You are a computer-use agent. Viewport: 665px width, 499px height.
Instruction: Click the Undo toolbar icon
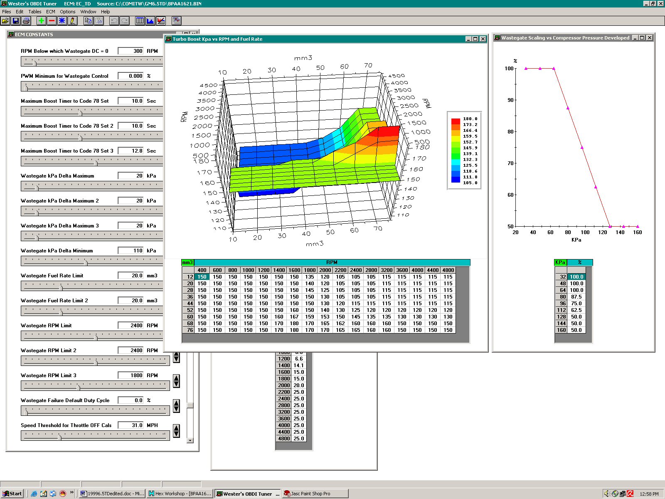tap(114, 20)
